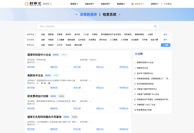Filter by 郑州高新技术产业开发区
Viewport: 194px width, 133px height.
(111, 34)
